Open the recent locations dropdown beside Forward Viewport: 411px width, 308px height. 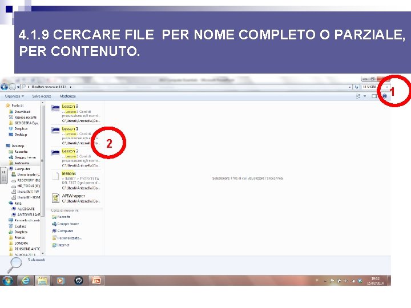(18, 87)
